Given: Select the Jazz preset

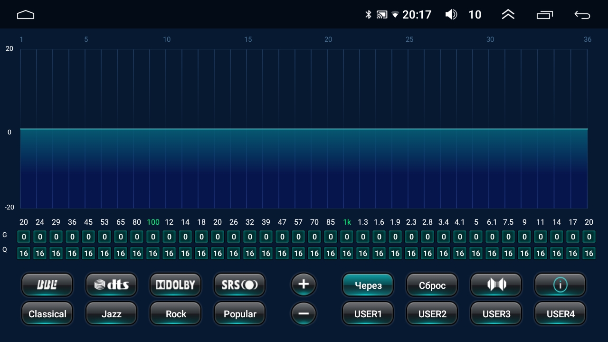Looking at the screenshot, I should [x=111, y=313].
